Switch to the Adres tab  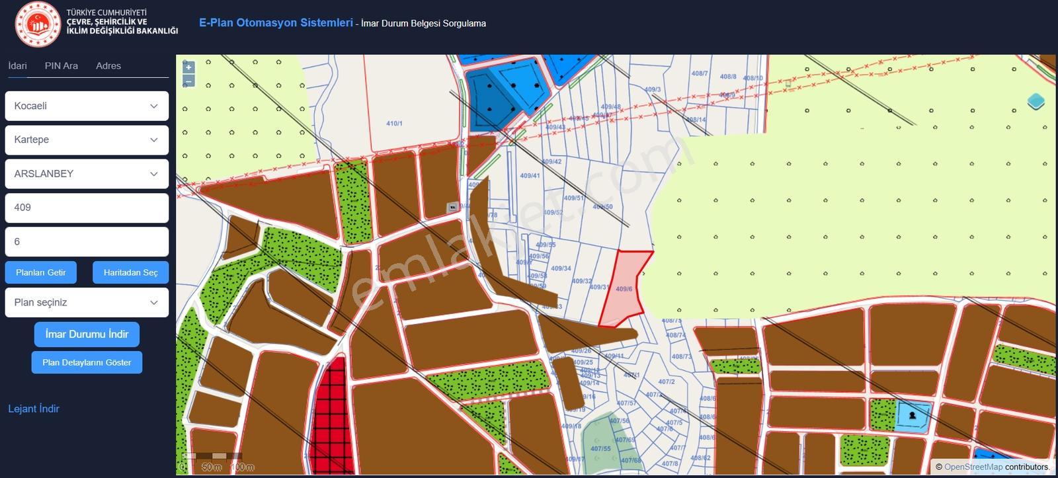(x=108, y=65)
